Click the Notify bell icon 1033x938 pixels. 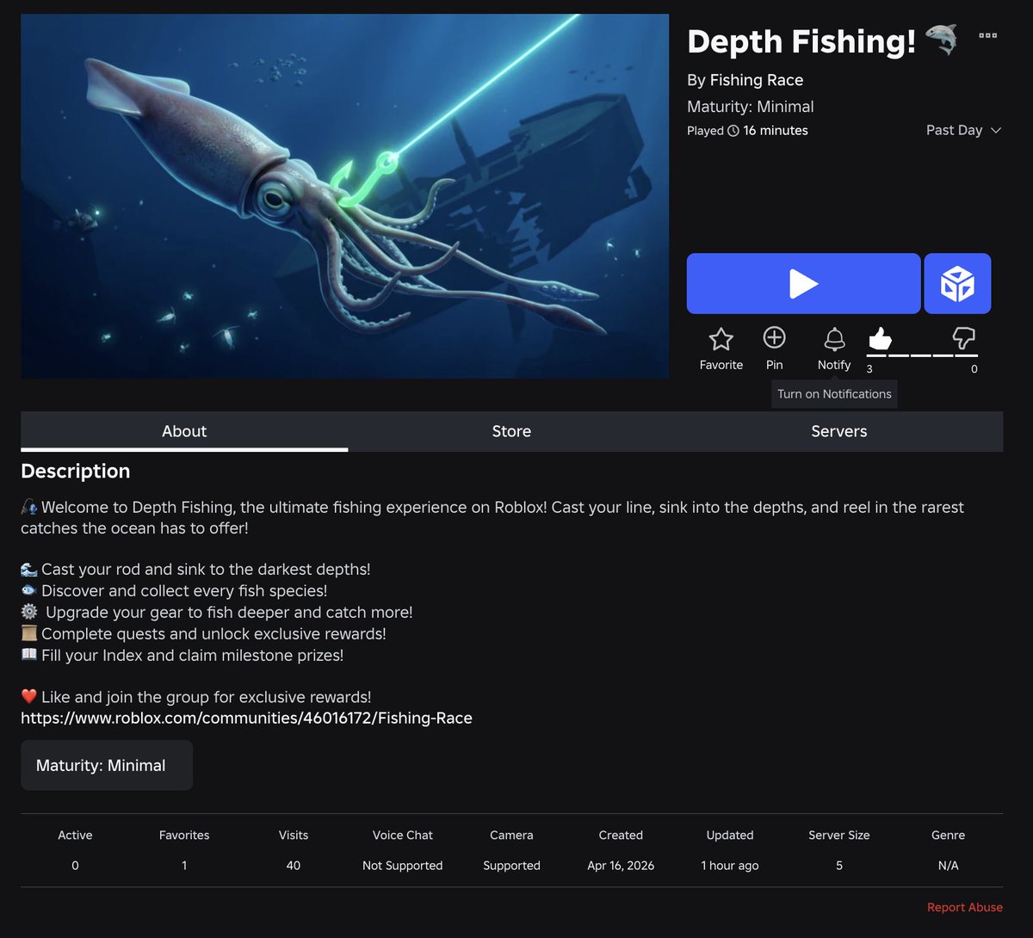pyautogui.click(x=834, y=339)
